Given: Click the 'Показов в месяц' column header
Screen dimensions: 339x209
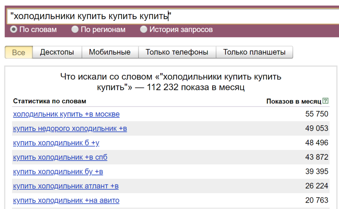Looking at the screenshot, I should pyautogui.click(x=294, y=101).
